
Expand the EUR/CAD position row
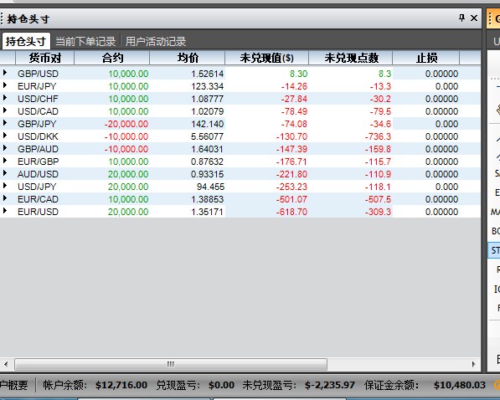(5, 198)
